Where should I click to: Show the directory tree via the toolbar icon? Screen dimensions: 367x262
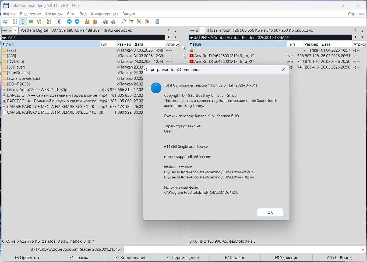pyautogui.click(x=39, y=21)
